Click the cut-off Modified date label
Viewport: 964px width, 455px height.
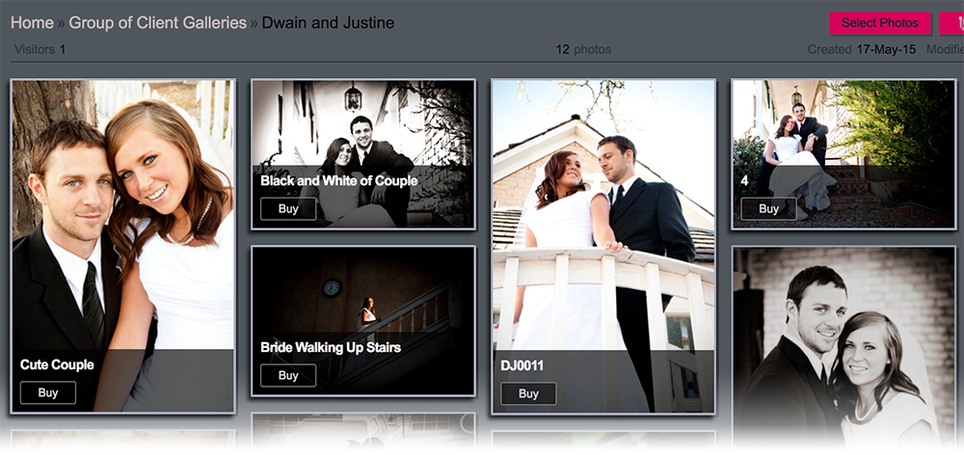point(945,49)
